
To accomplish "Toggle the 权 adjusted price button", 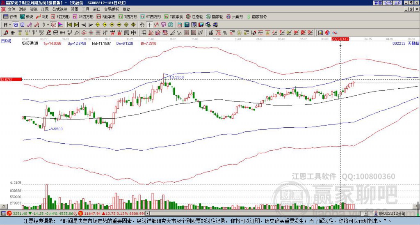I will (53, 25).
